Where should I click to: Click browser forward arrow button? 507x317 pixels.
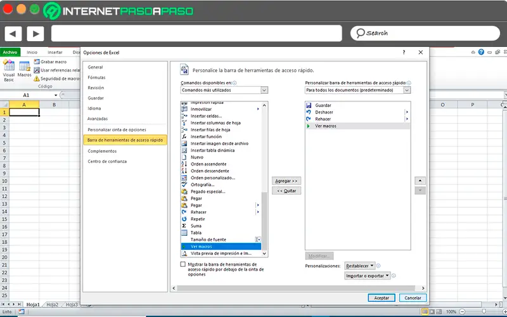tap(35, 34)
